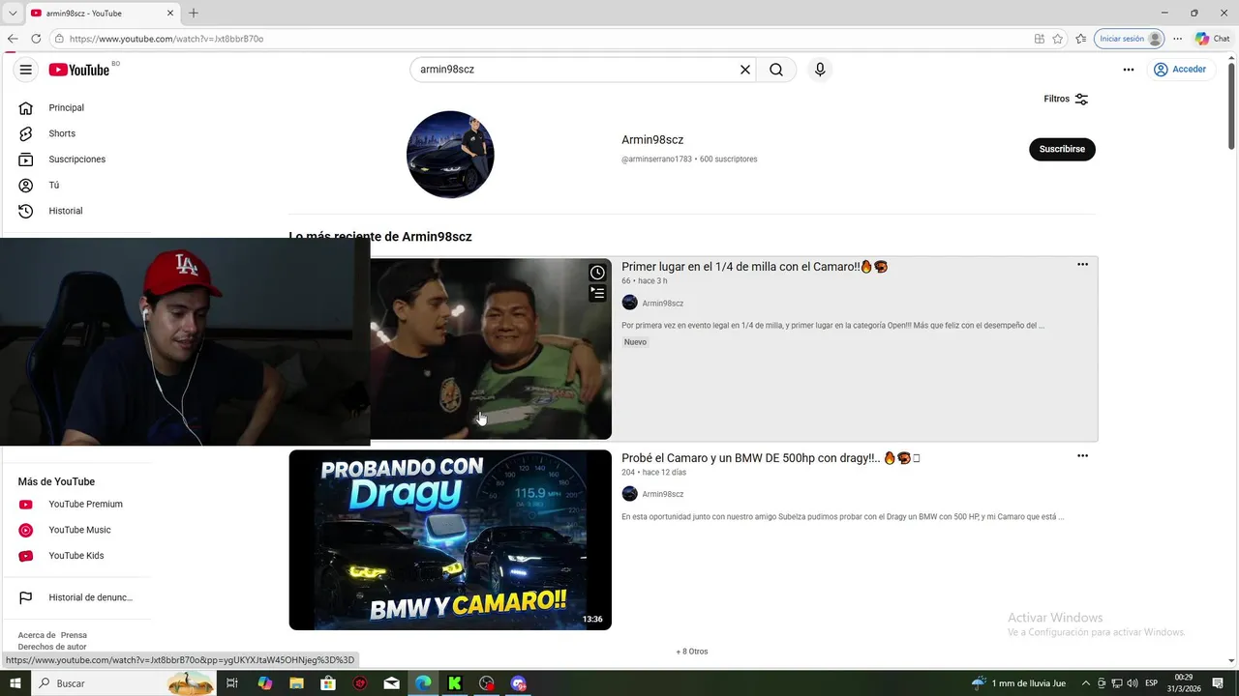Open Edge settings and more menu

[x=1177, y=39]
